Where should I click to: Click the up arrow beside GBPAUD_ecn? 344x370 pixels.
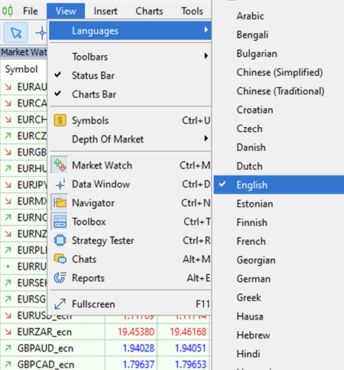pyautogui.click(x=8, y=348)
